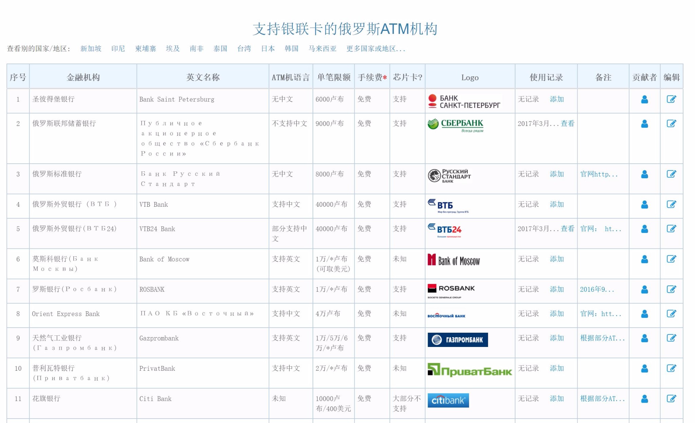The width and height of the screenshot is (695, 423).
Task: Edit the Gazprombank entry
Action: 671,338
